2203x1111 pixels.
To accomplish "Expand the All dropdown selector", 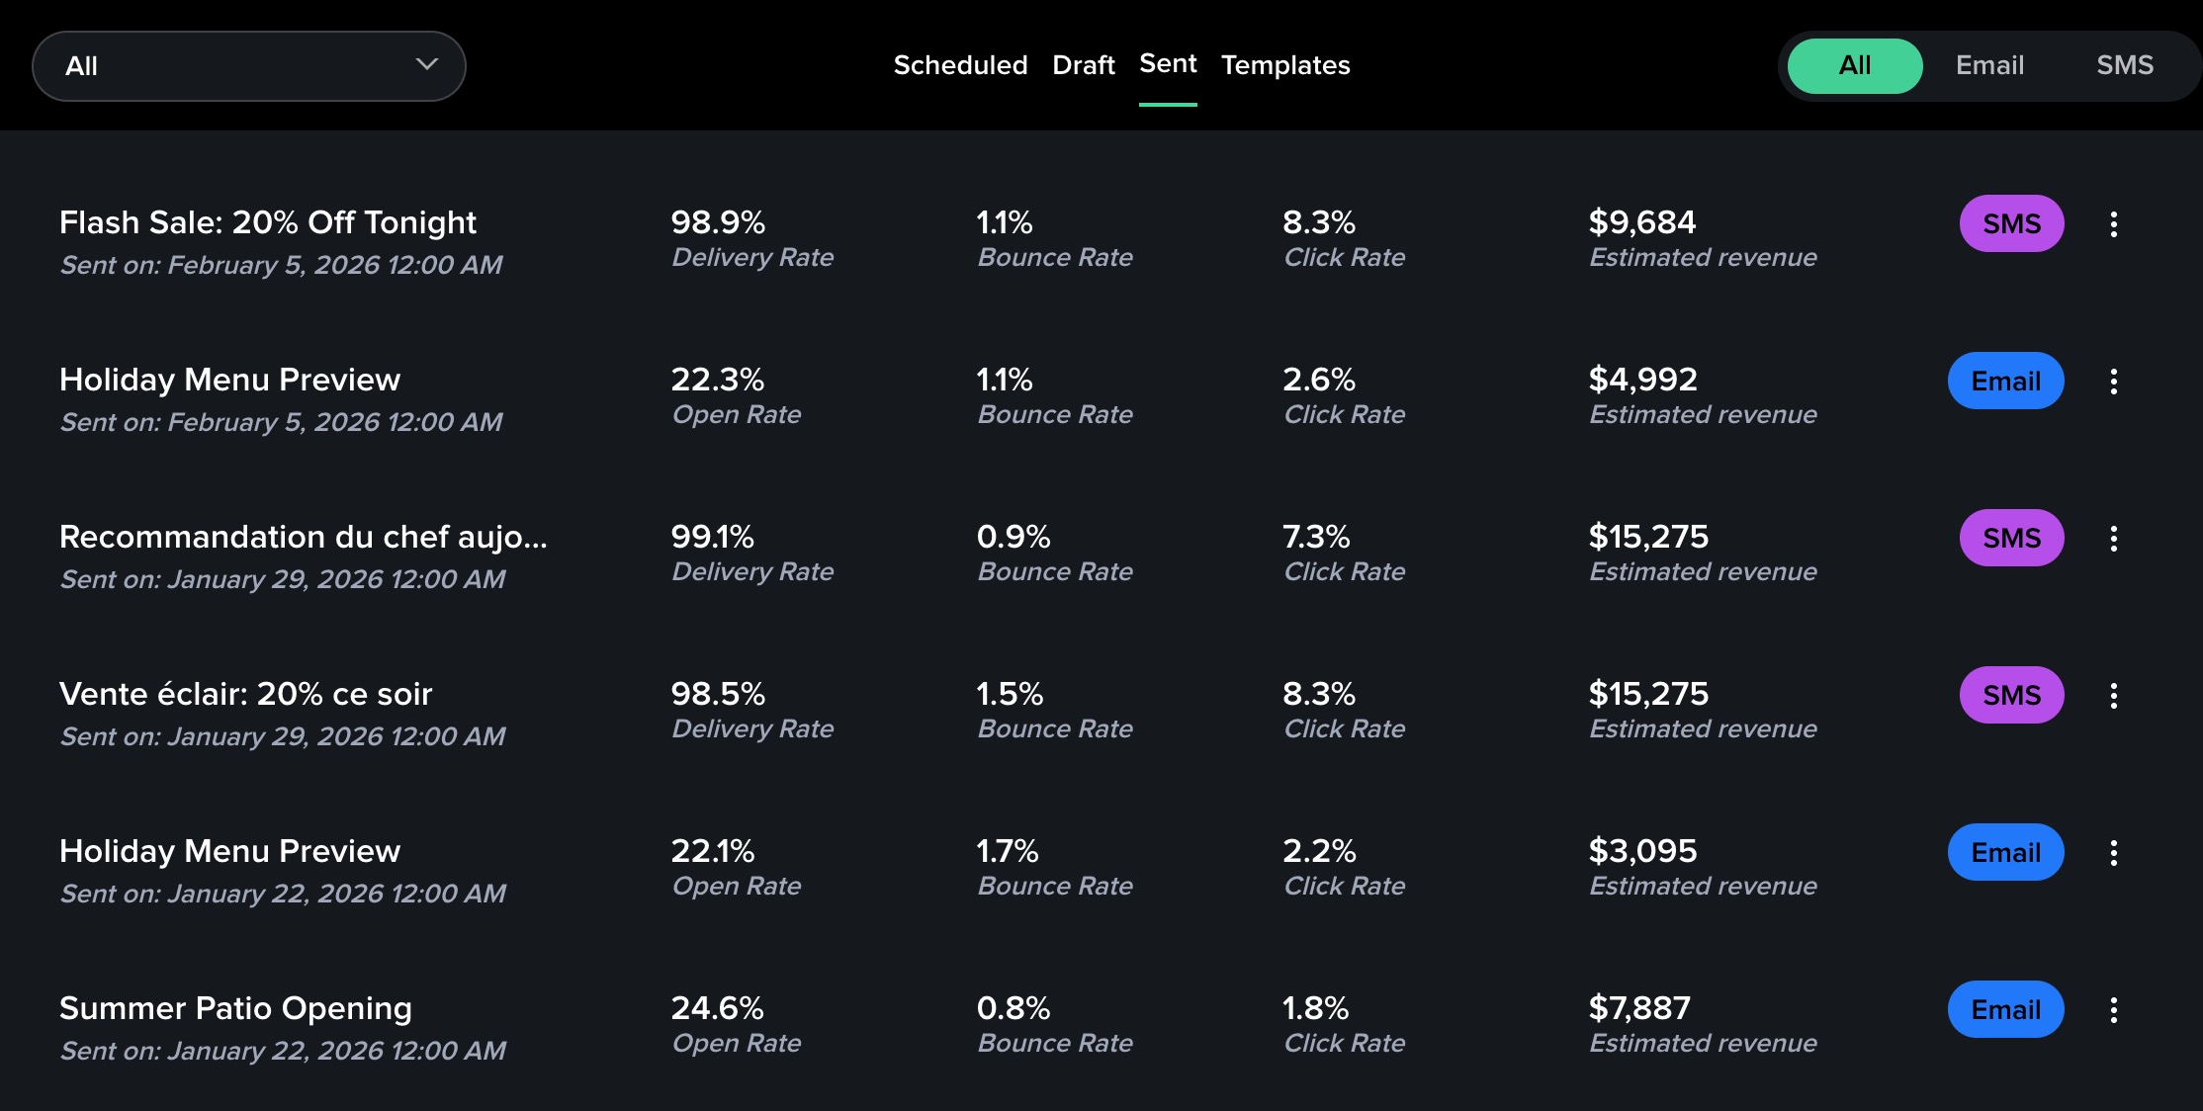I will click(248, 66).
